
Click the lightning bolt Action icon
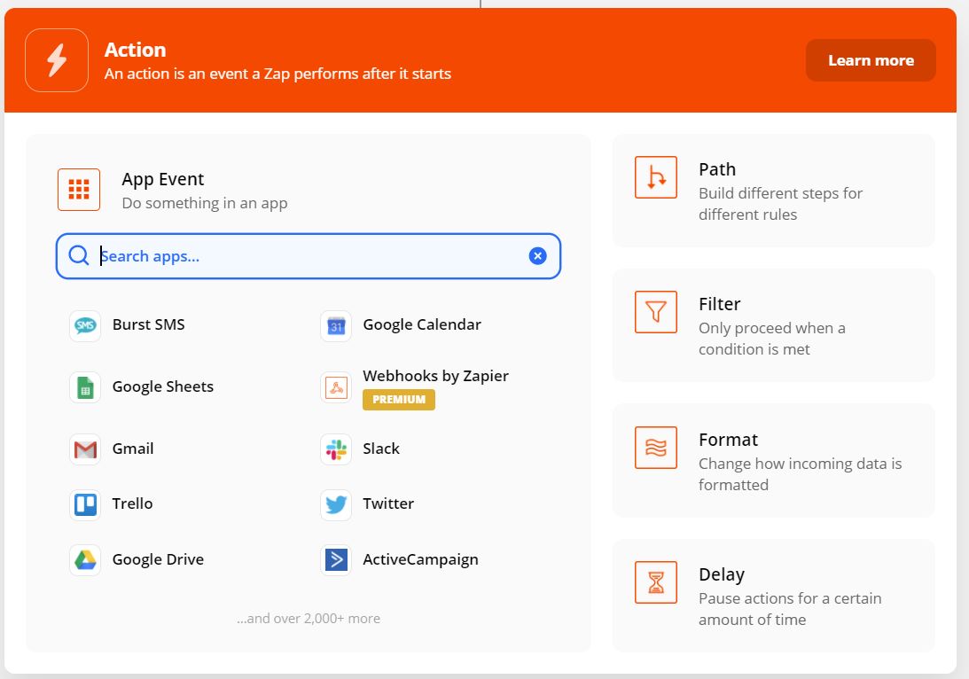tap(56, 60)
